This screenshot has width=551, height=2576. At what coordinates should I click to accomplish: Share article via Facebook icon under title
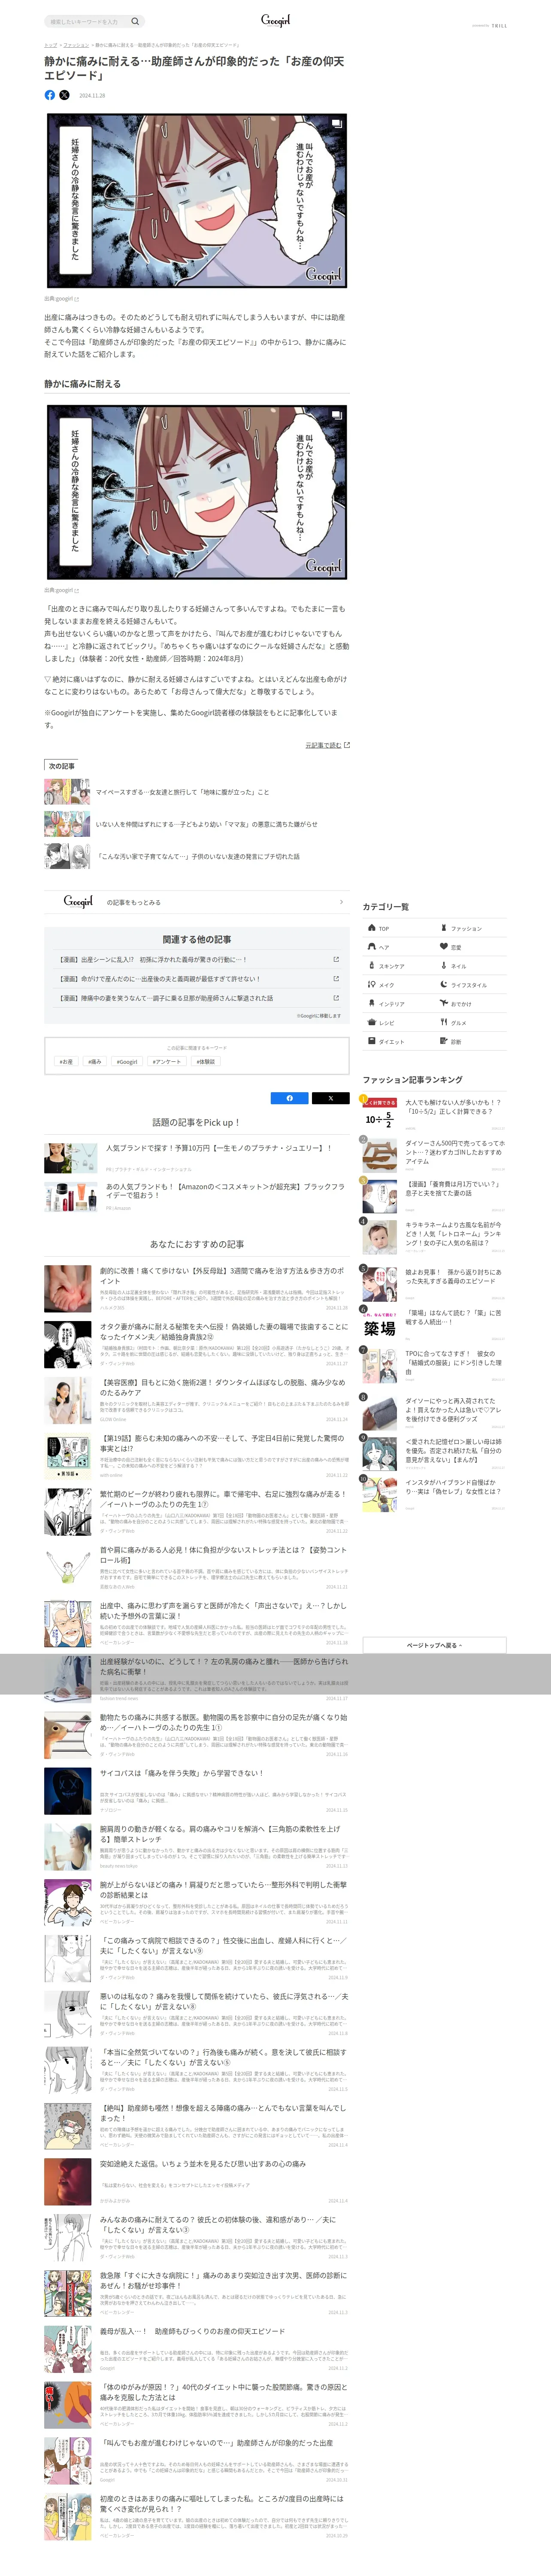click(x=50, y=95)
